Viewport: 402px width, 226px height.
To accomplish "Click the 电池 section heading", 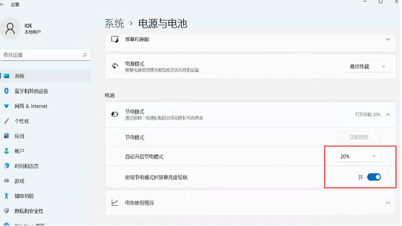I will [110, 95].
